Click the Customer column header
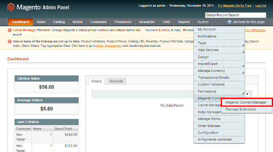The width and height of the screenshot is (273, 152). [23, 129]
